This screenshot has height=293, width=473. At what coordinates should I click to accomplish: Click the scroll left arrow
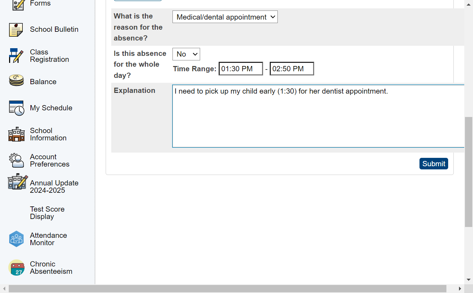point(4,289)
